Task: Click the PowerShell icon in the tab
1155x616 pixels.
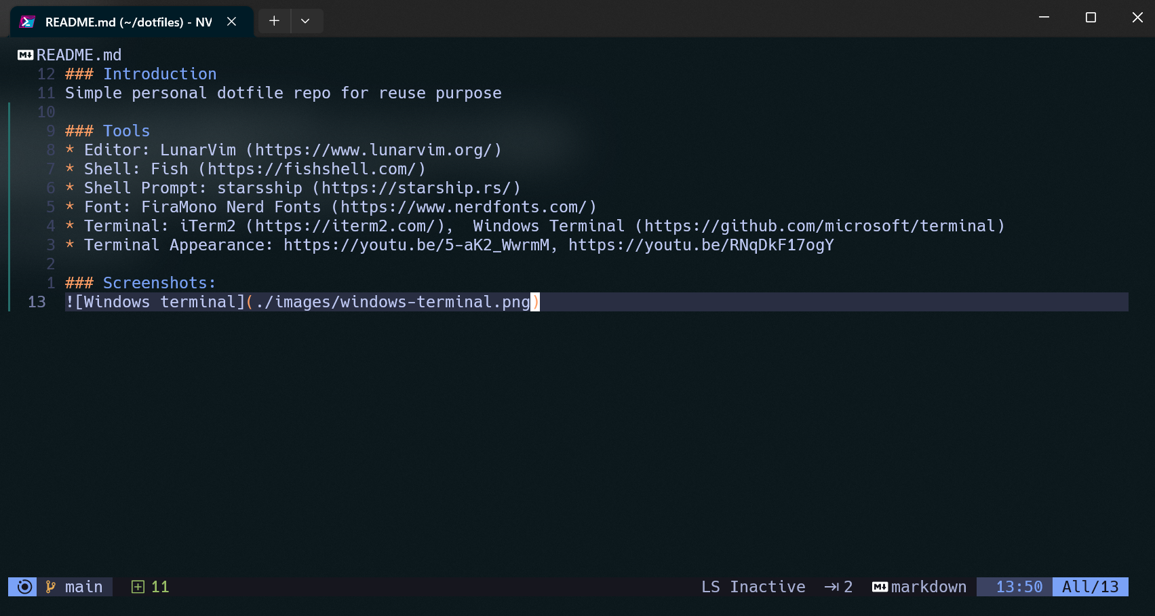Action: click(27, 22)
